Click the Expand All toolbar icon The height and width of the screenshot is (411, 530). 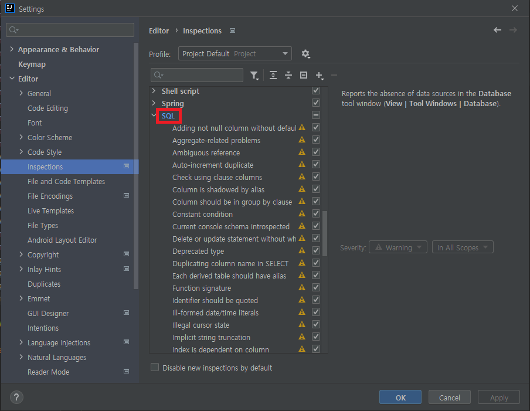tap(273, 75)
